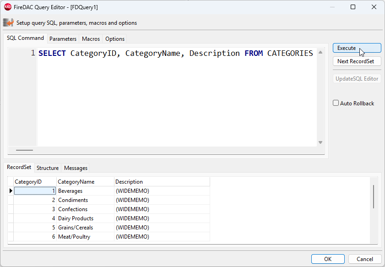Click the SELECT keyword in the SQL
The image size is (385, 267).
[52, 53]
